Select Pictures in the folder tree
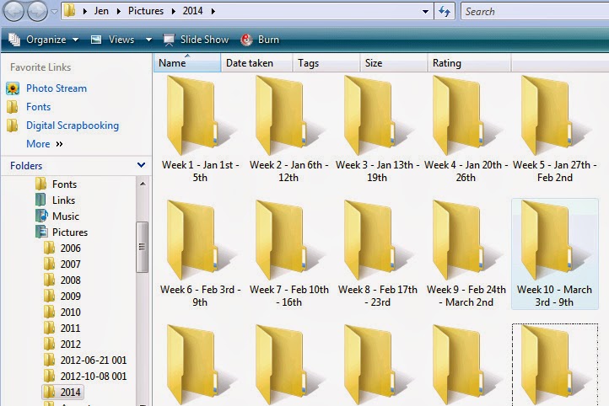Screen dimensions: 609x406 tap(62, 232)
